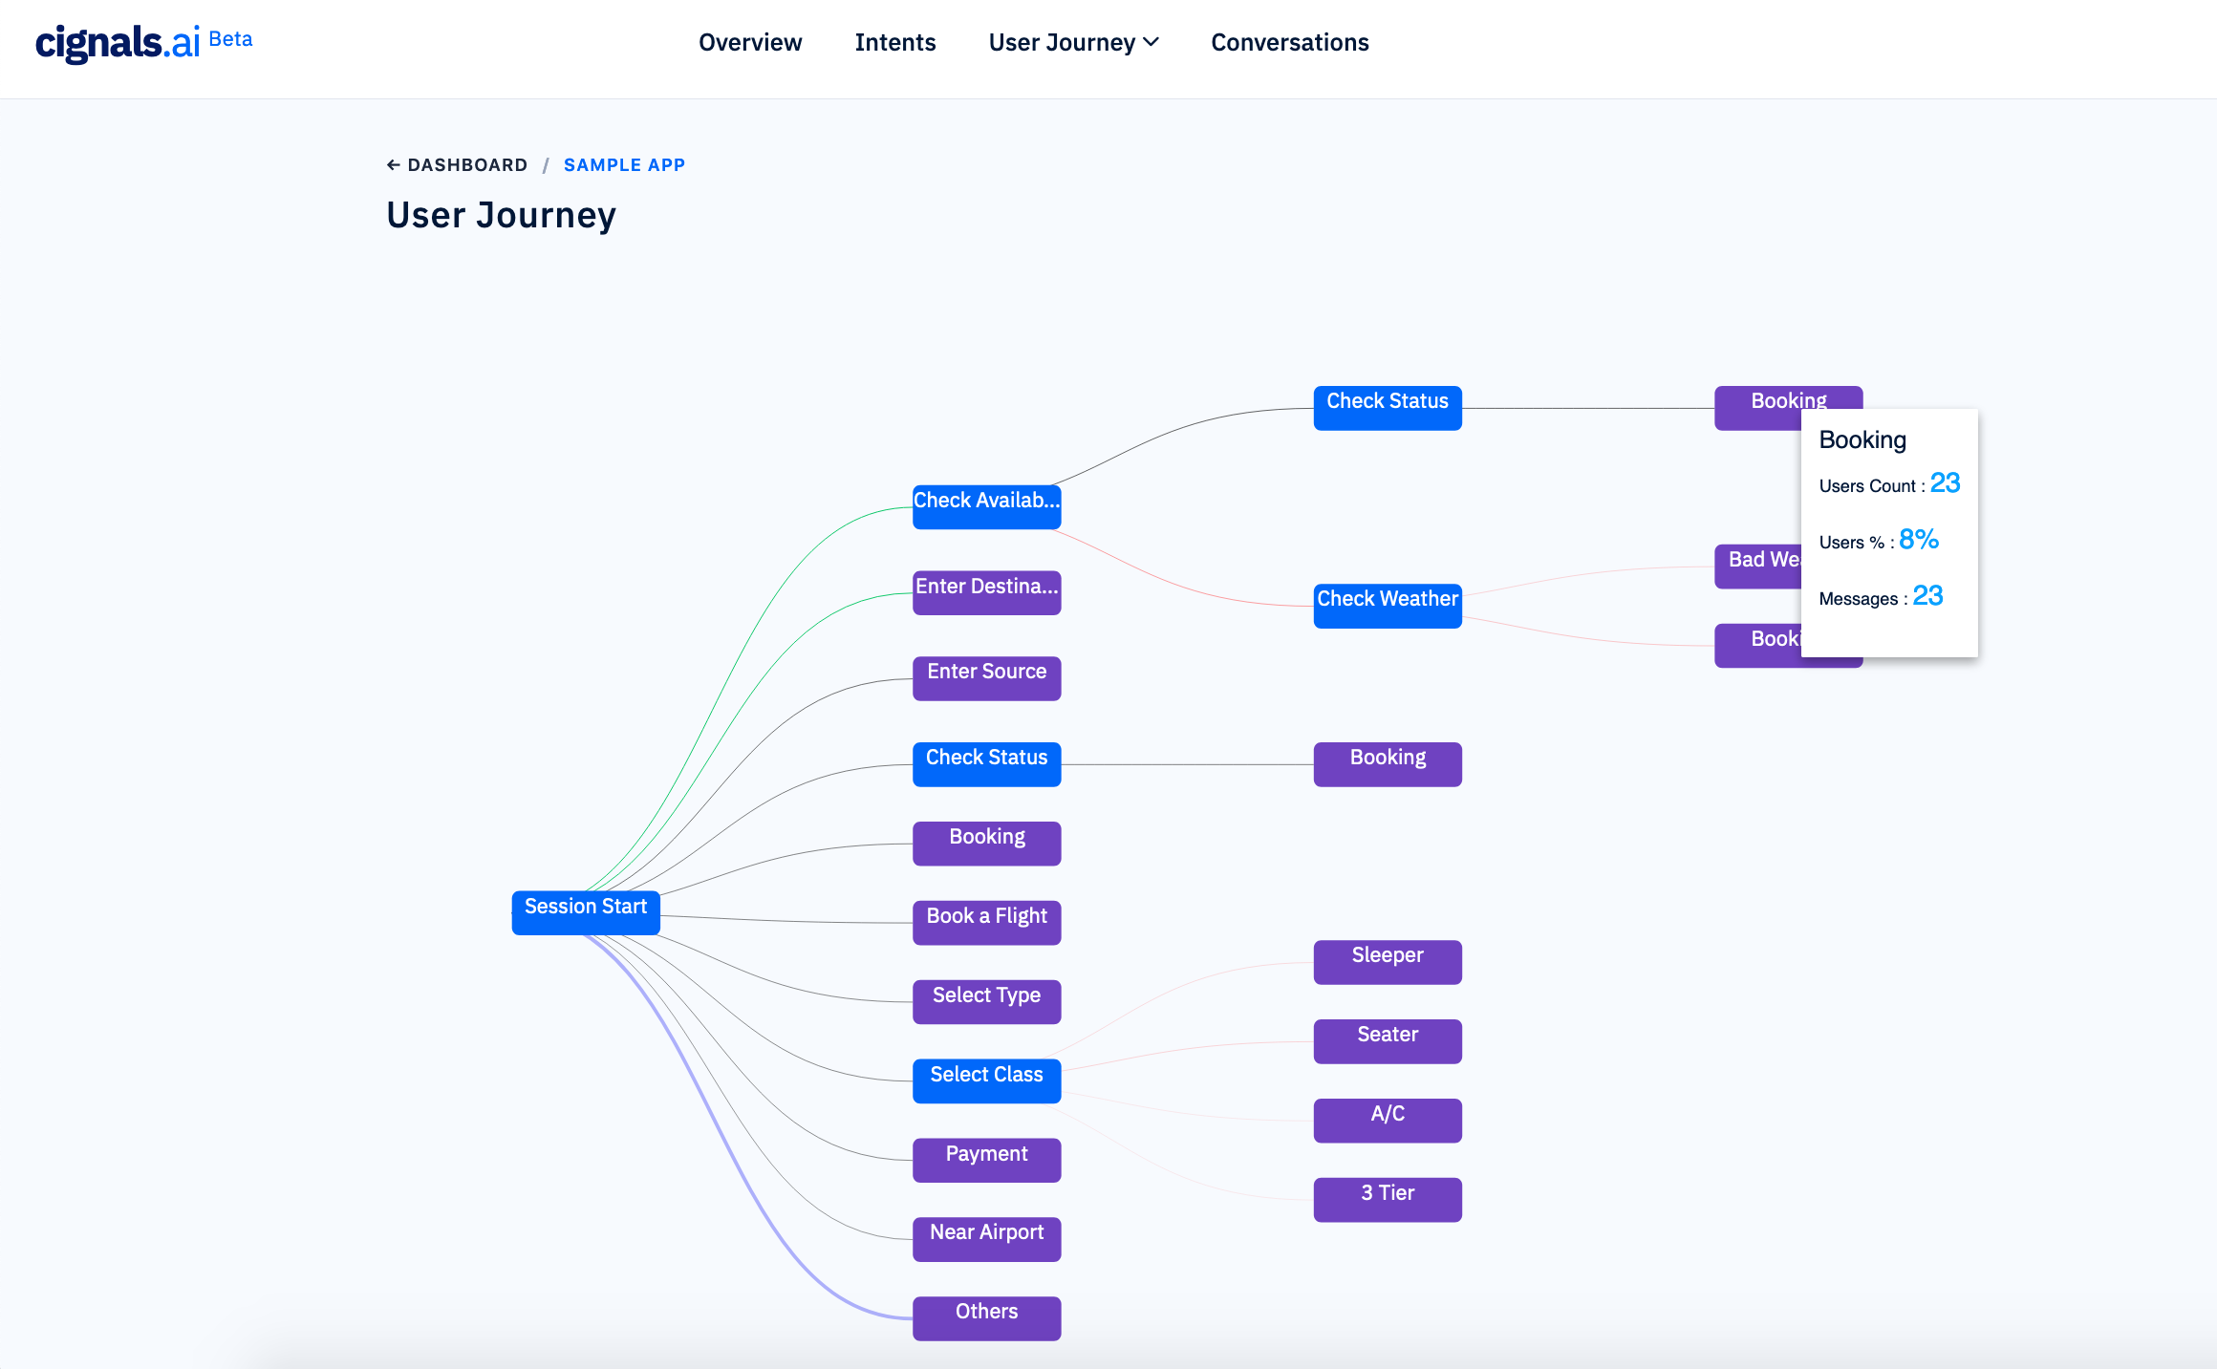
Task: Open the Overview menu item
Action: [750, 43]
